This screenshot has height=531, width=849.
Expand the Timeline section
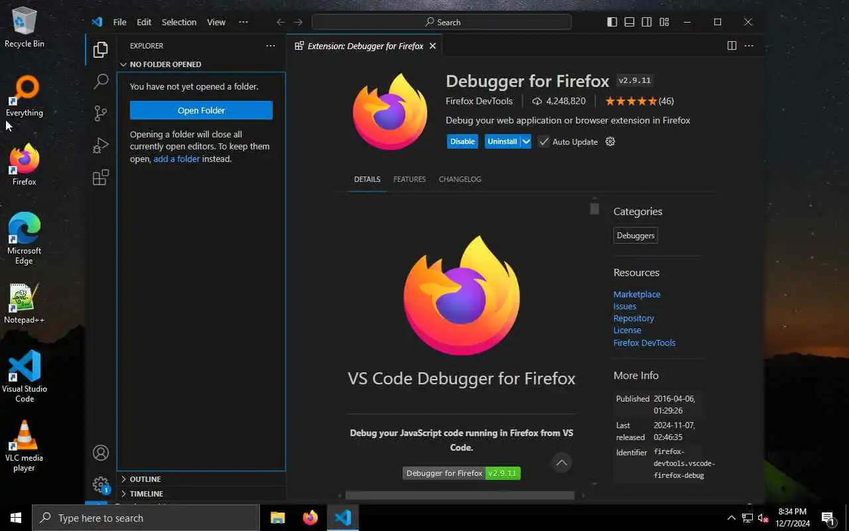pyautogui.click(x=202, y=493)
